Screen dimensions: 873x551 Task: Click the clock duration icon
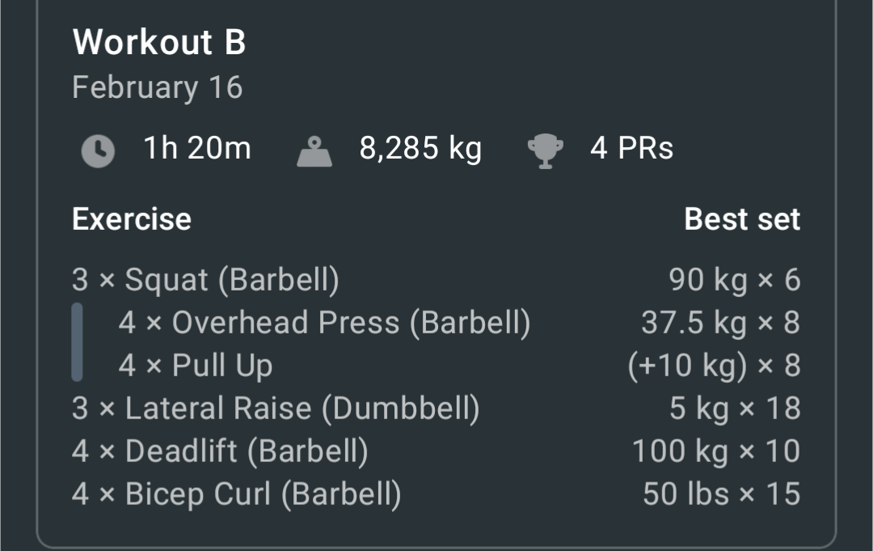(98, 151)
